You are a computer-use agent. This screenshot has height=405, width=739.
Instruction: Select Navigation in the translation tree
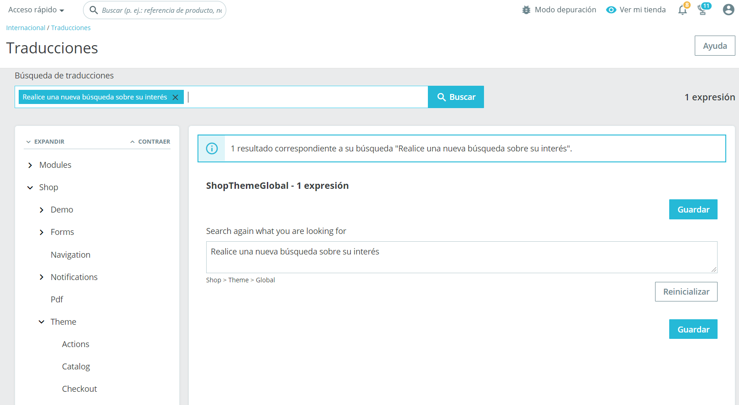pyautogui.click(x=71, y=255)
